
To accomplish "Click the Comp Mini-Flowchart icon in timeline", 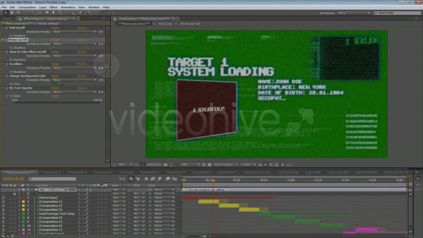I will point(122,178).
